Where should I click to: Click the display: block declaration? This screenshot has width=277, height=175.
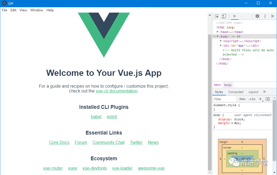(x=231, y=120)
